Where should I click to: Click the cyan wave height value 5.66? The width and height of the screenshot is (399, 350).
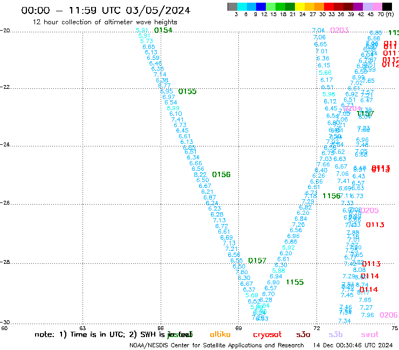click(x=325, y=73)
